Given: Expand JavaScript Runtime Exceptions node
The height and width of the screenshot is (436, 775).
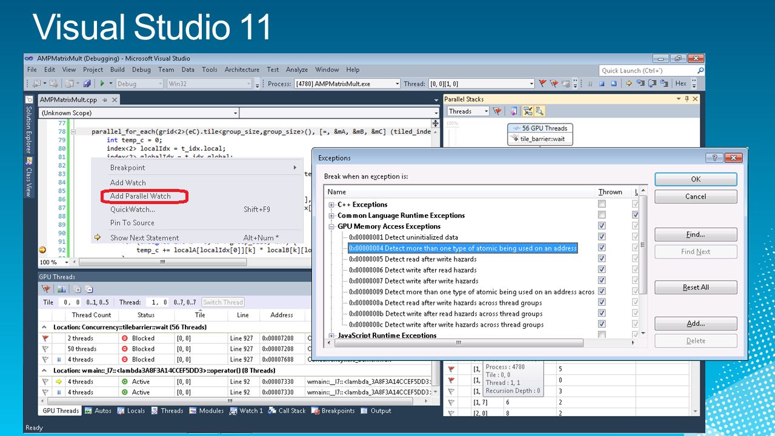Looking at the screenshot, I should 331,335.
